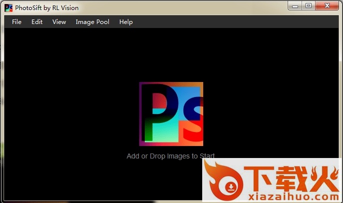Click 'Add or Drop Images to Start' text

pyautogui.click(x=171, y=156)
